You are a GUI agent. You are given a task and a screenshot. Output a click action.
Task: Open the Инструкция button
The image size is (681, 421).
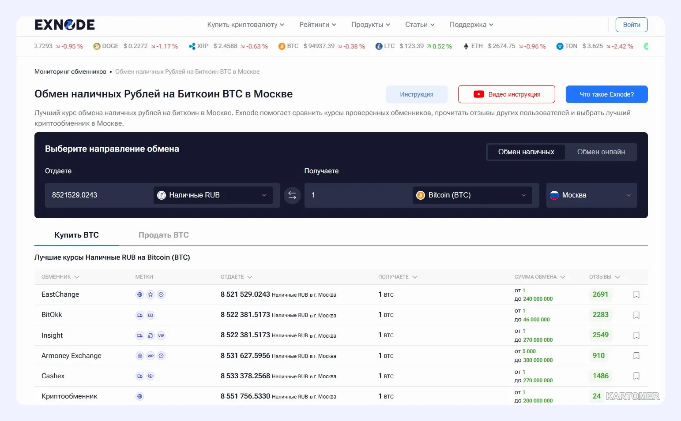pyautogui.click(x=417, y=94)
